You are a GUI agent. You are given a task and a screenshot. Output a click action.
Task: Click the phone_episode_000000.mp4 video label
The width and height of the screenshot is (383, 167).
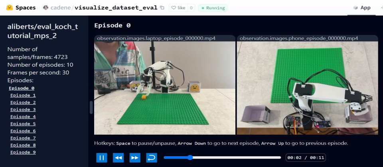click(x=299, y=38)
